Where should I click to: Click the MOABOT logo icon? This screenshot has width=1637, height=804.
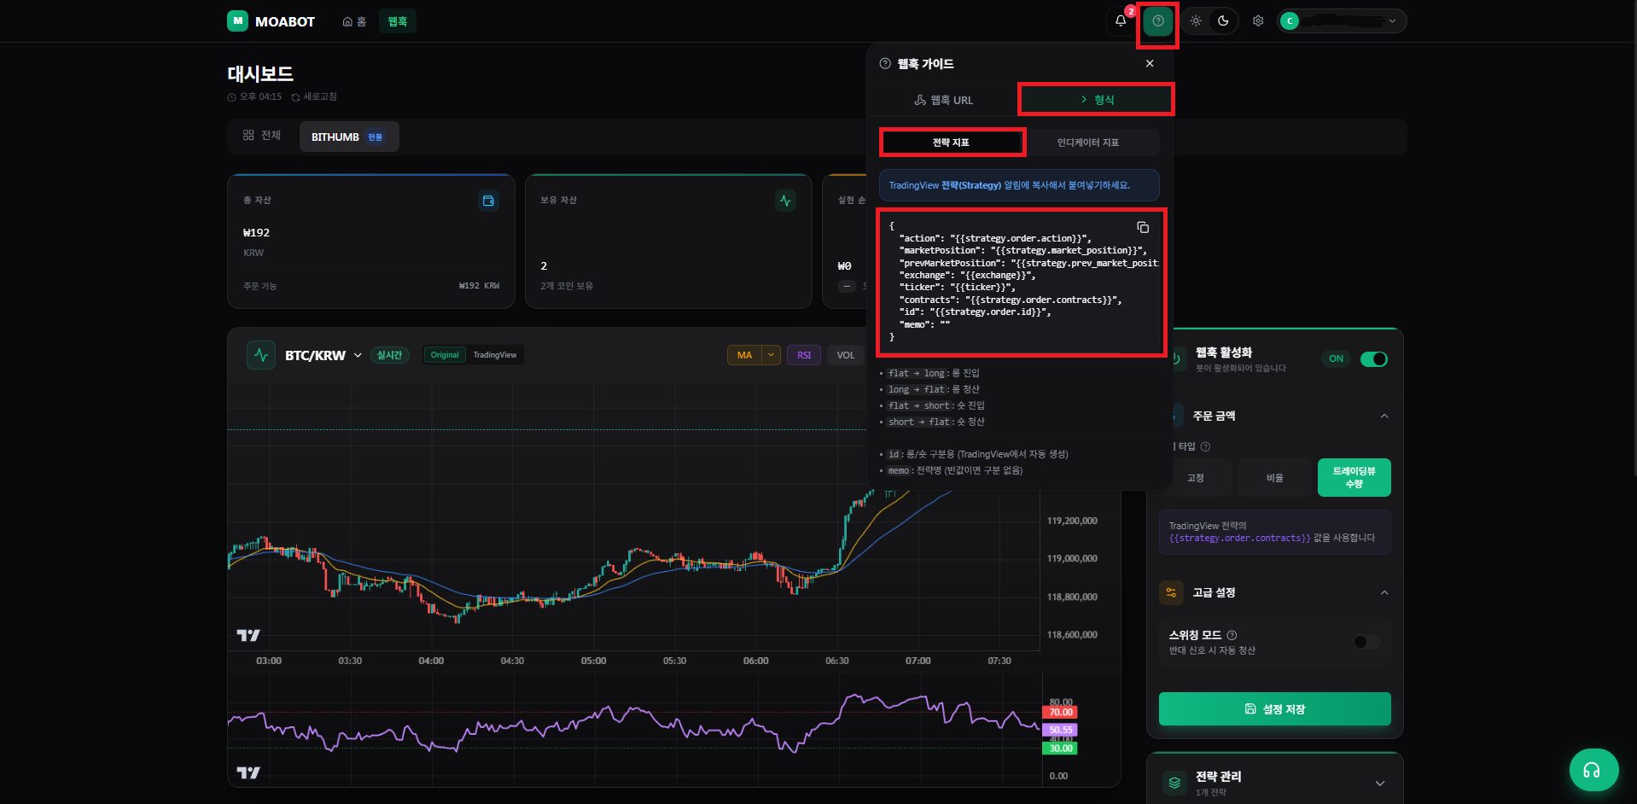237,20
